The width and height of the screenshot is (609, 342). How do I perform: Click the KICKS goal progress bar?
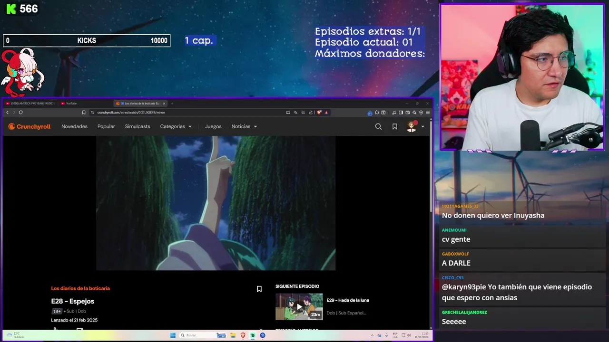pyautogui.click(x=87, y=41)
